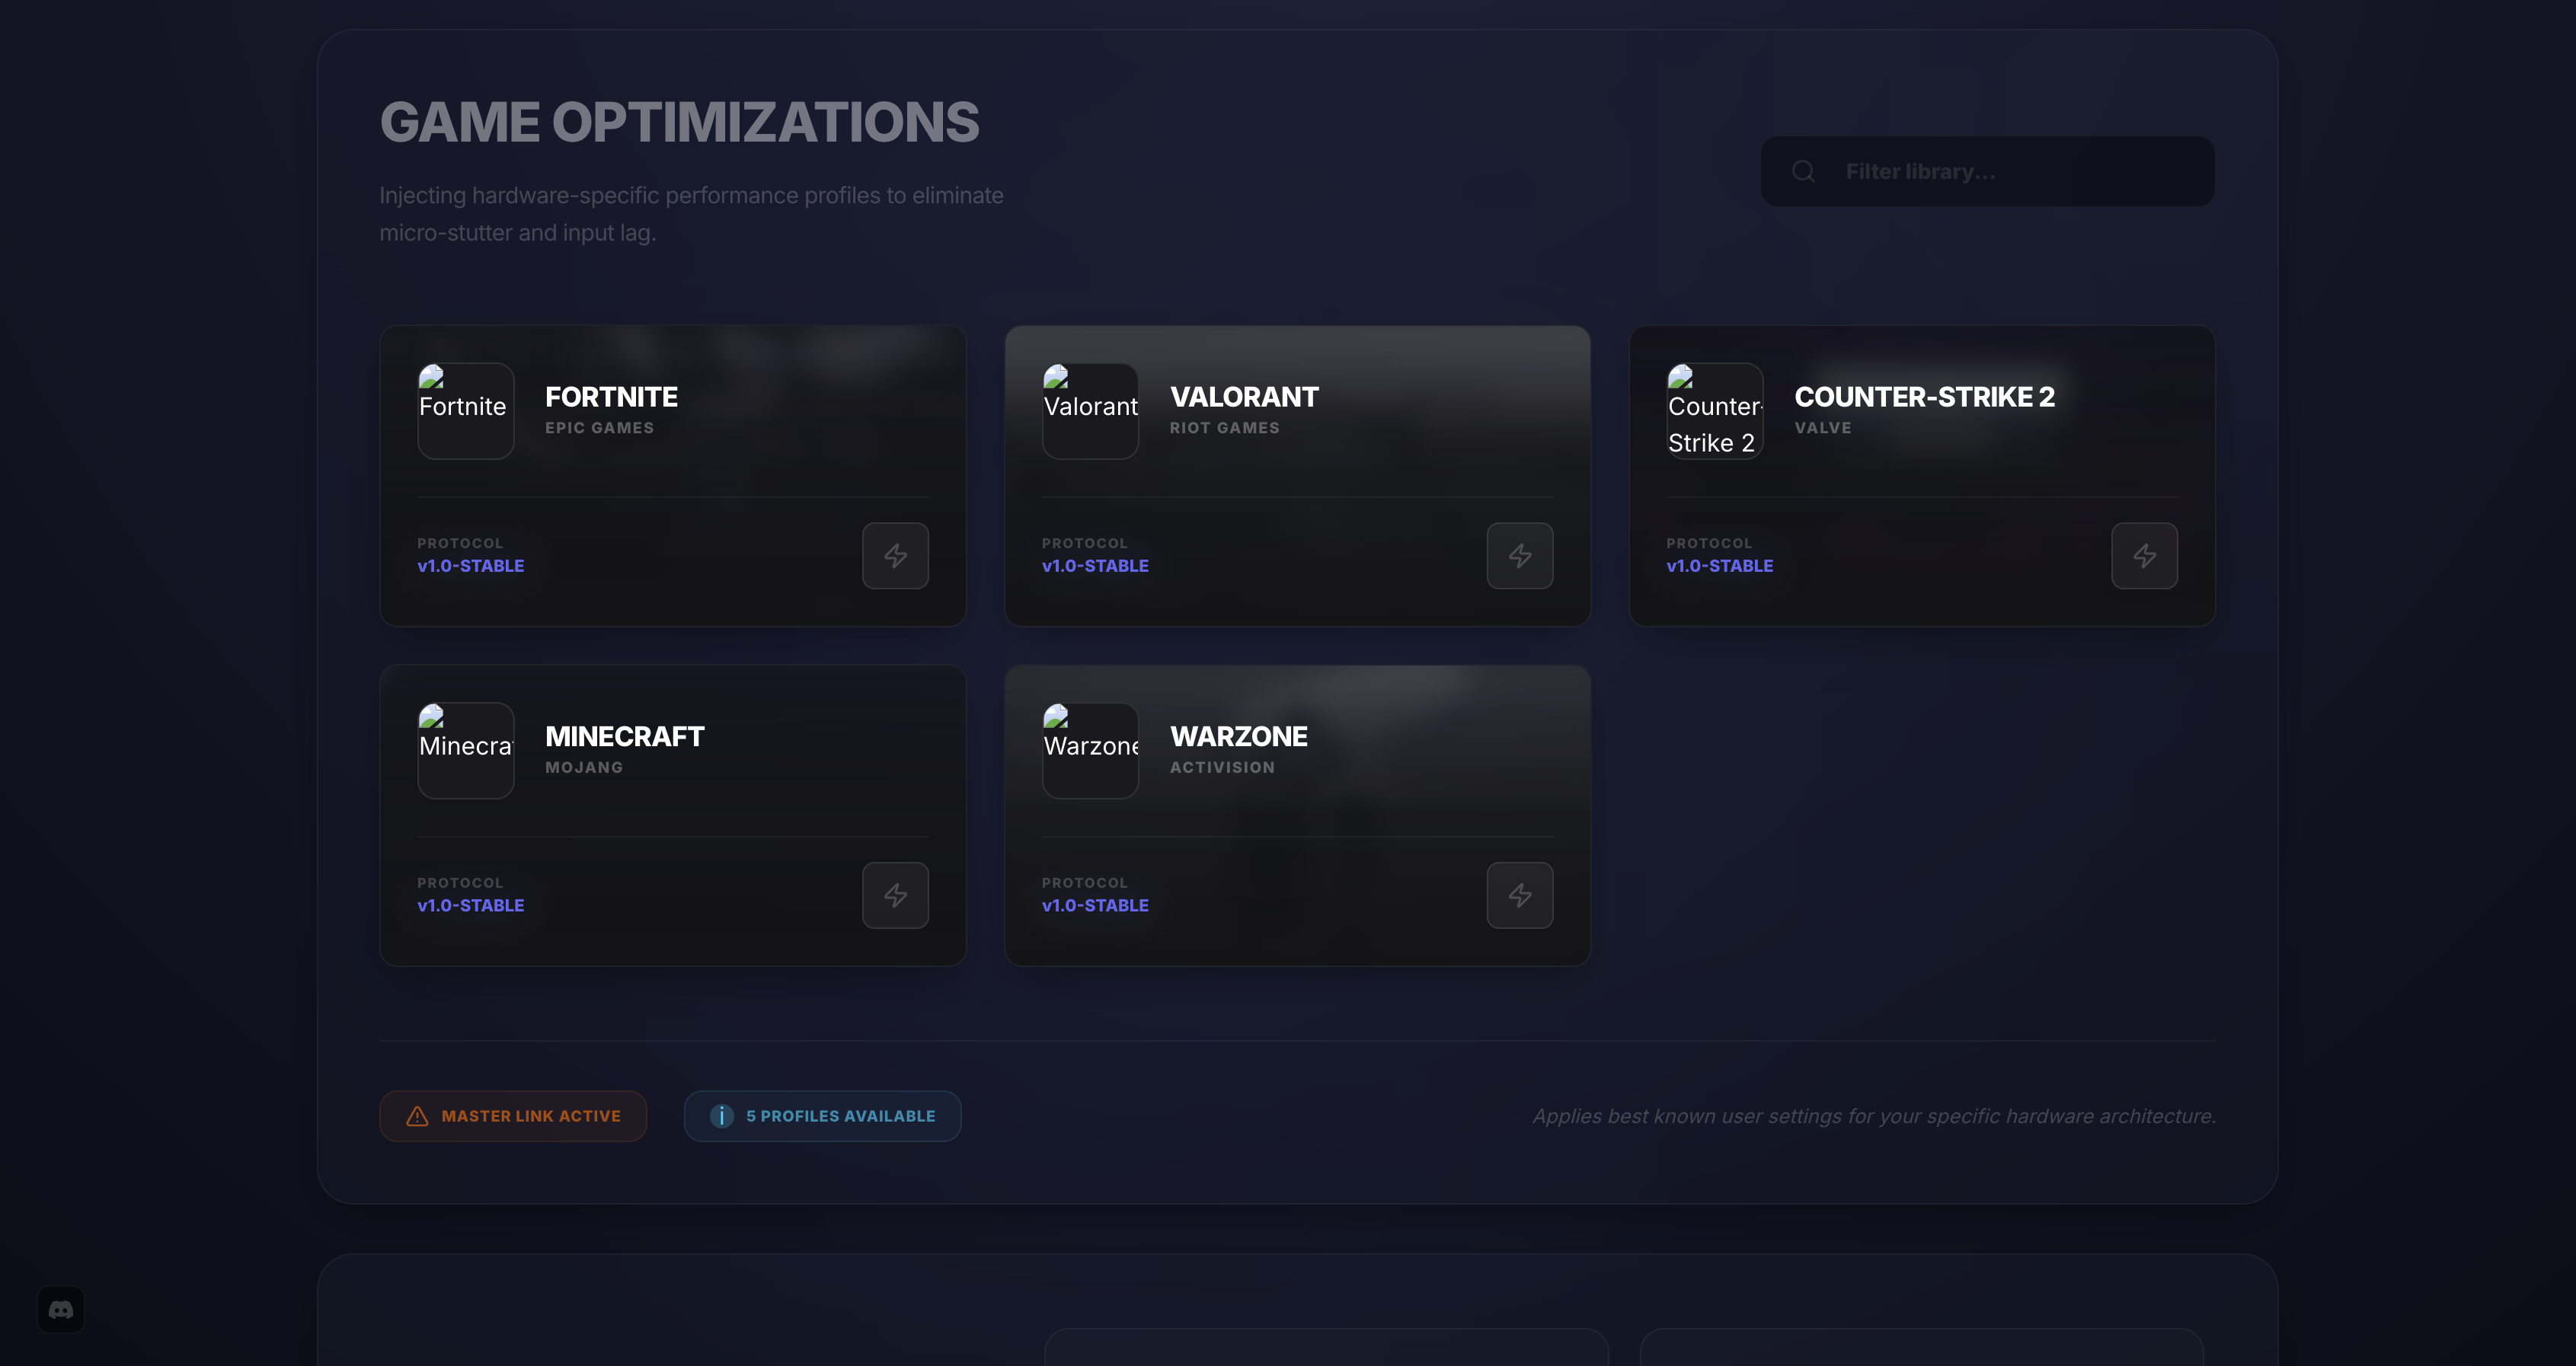The image size is (2576, 1366).
Task: Select the COUNTER-STRIKE 2 card title
Action: tap(1924, 397)
